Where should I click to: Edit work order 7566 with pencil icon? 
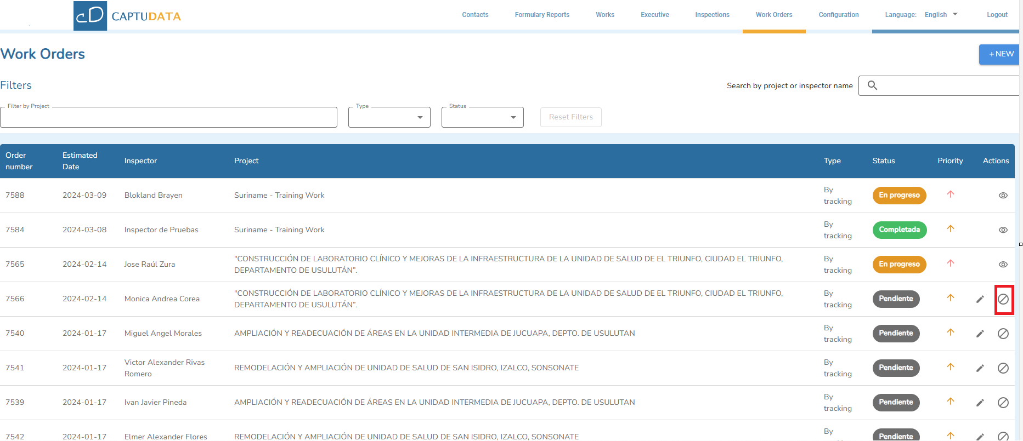(x=980, y=299)
